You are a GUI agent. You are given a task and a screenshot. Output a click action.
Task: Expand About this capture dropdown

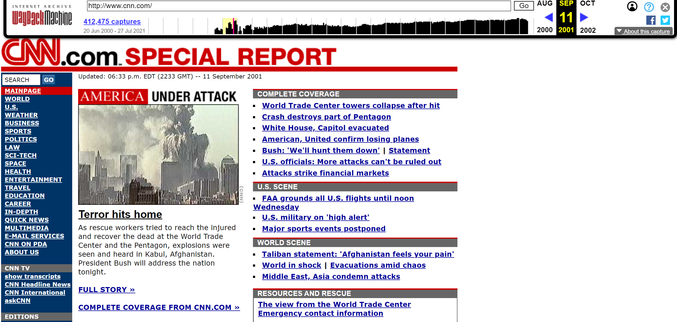pyautogui.click(x=643, y=31)
